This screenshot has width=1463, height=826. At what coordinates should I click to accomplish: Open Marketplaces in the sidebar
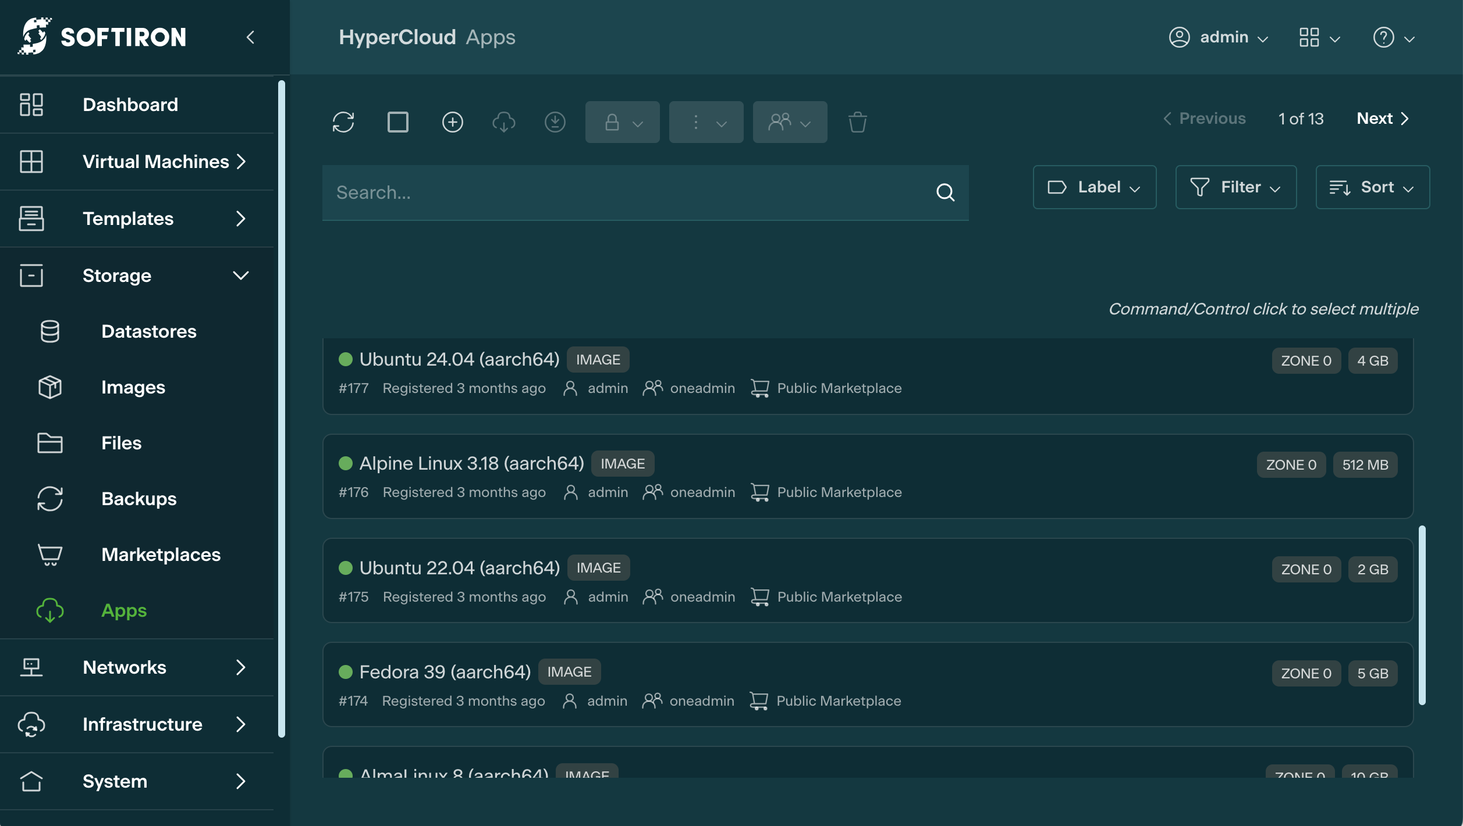(161, 555)
